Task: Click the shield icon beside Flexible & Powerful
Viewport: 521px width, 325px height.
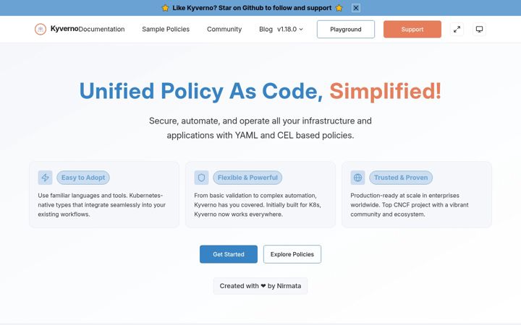Action: (201, 178)
